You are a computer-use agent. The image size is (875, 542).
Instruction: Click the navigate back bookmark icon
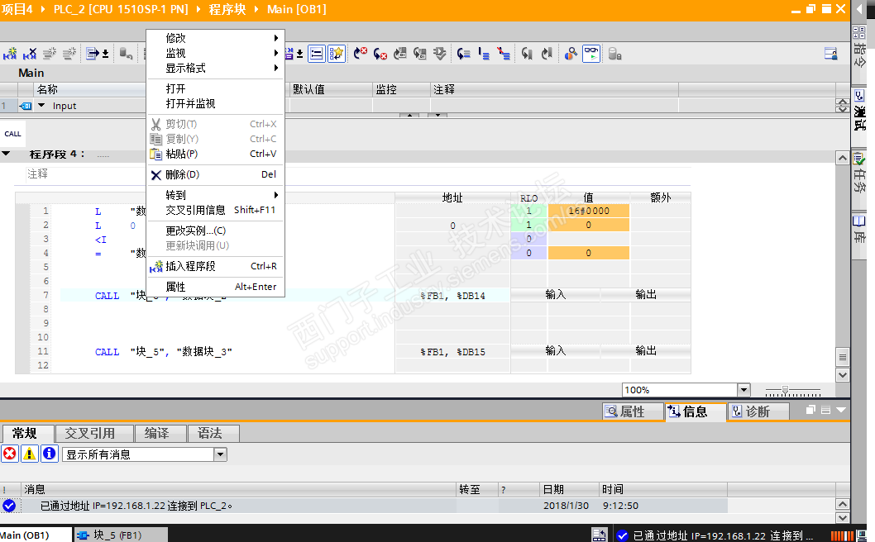pyautogui.click(x=527, y=54)
